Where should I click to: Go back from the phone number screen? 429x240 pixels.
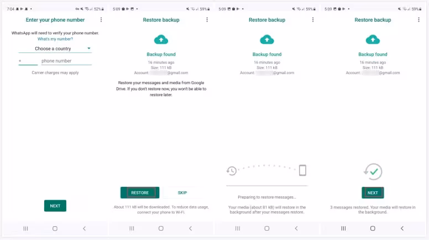[x=84, y=228]
